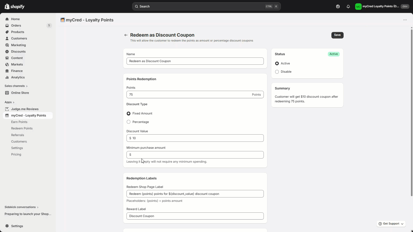Open the Sidekick assistant icon in top bar
This screenshot has width=413, height=232.
click(338, 6)
